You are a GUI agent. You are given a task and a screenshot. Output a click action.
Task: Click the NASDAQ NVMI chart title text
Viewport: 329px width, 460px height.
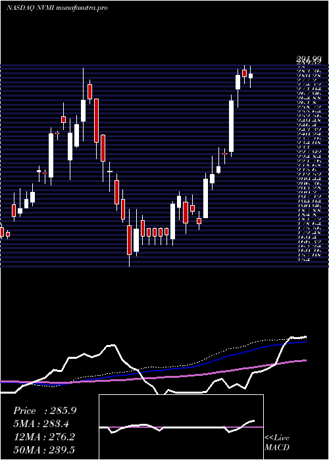57,8
